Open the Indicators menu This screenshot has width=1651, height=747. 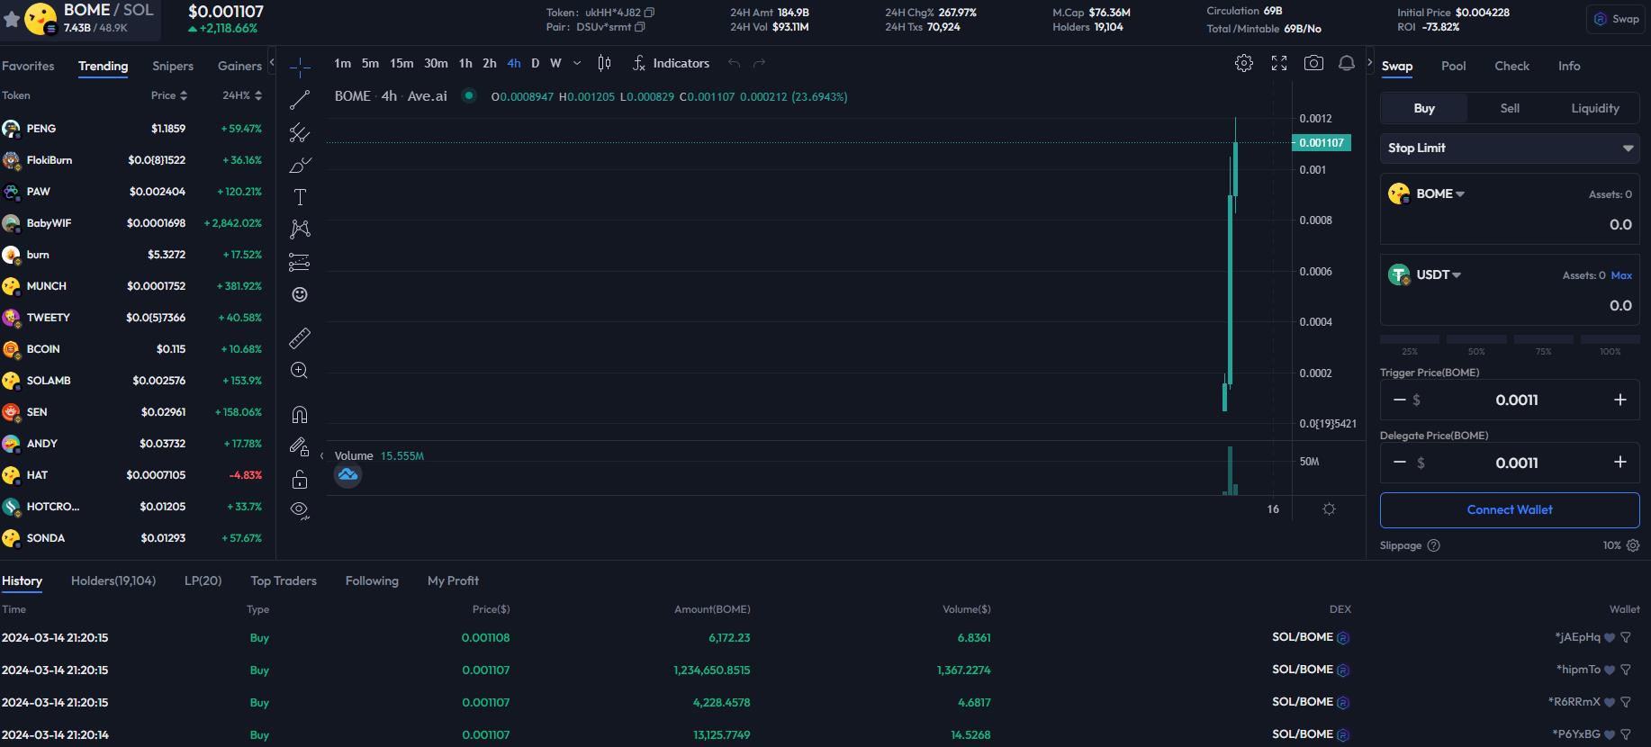672,63
